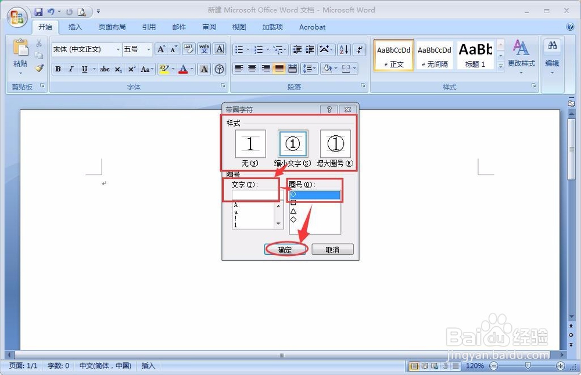581x375 pixels.
Task: Grow font size with large A
Action: coord(161,49)
